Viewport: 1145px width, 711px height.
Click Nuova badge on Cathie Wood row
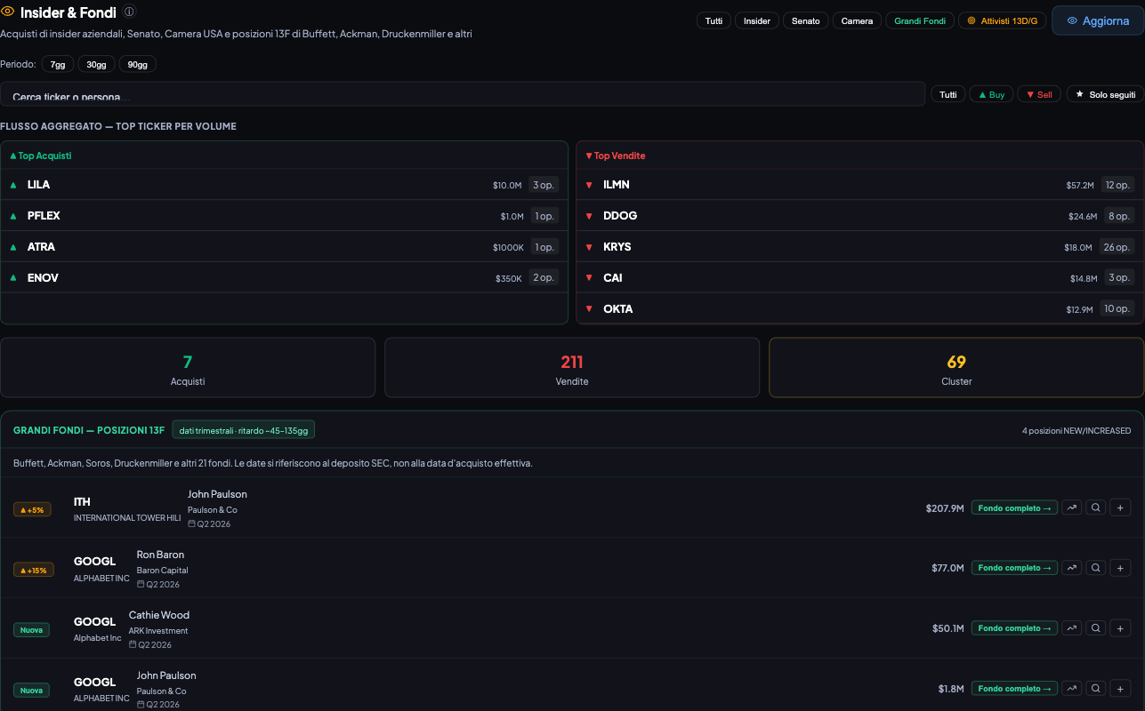(31, 630)
